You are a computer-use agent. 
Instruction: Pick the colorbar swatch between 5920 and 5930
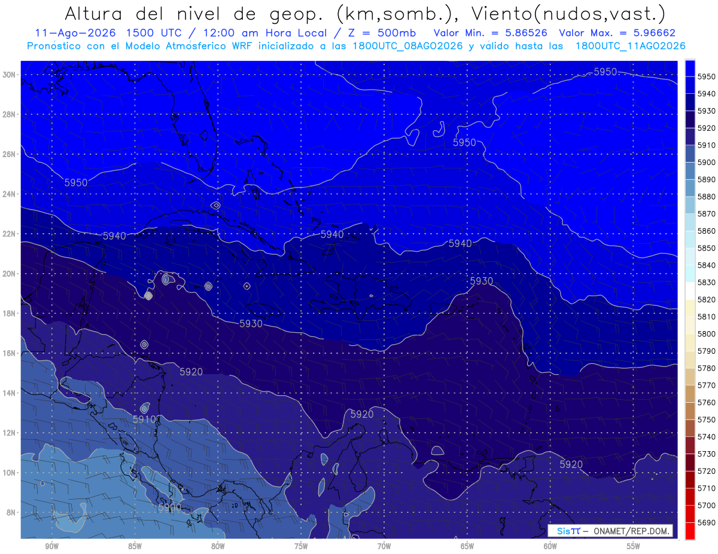pos(690,119)
